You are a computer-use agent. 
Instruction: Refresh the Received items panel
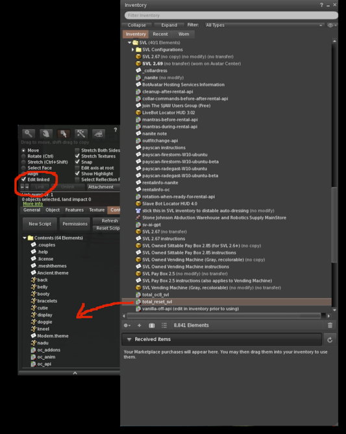[330, 340]
